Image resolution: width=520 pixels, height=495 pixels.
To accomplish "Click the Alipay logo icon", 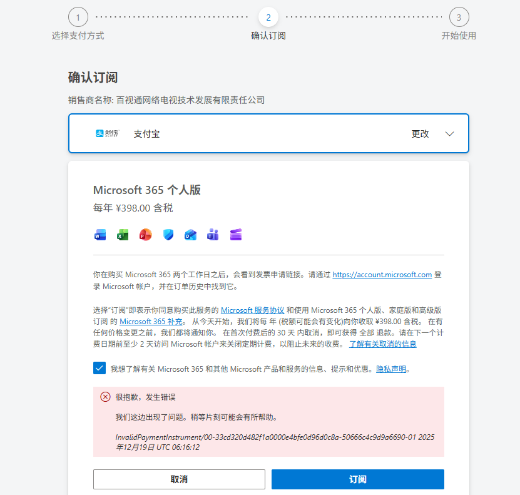I will tap(107, 133).
